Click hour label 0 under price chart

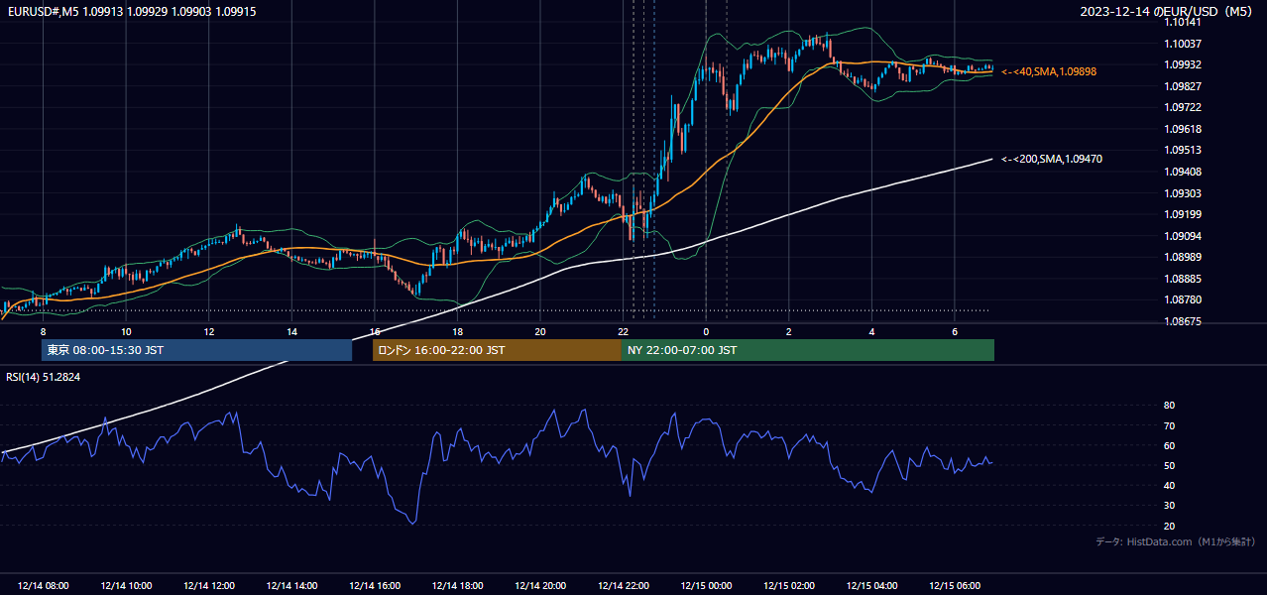(706, 331)
